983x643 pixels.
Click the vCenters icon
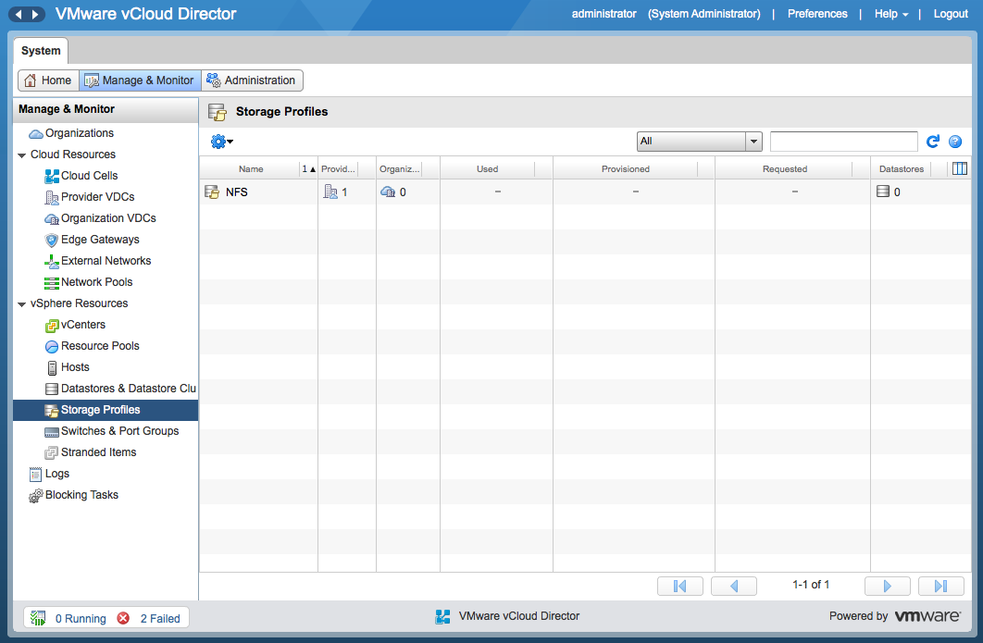52,326
